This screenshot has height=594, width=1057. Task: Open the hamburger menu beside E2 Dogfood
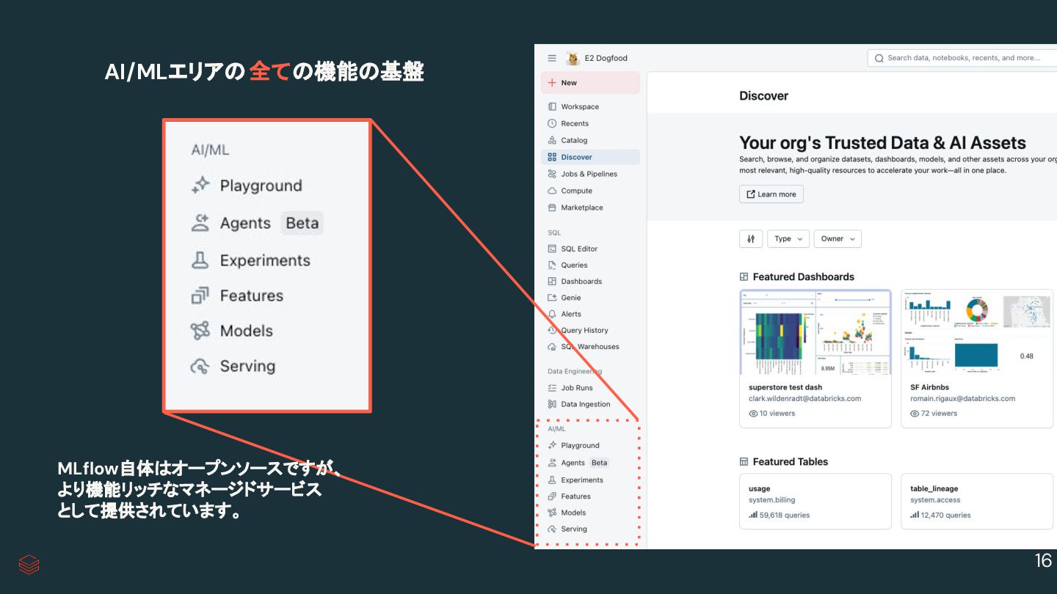(552, 58)
